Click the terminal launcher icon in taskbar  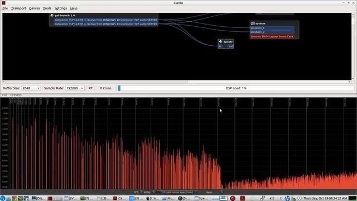(20, 198)
